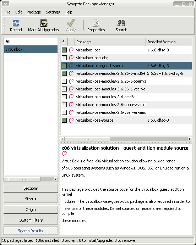This screenshot has height=245, width=196.
Task: Click the Mark All Upgrades icon
Action: (x=43, y=23)
